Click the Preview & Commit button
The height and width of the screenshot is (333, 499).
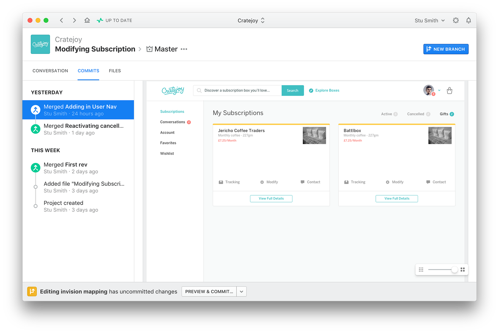209,292
